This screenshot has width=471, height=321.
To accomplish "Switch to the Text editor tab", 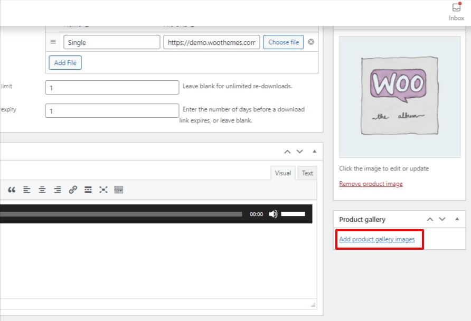I will tap(307, 173).
